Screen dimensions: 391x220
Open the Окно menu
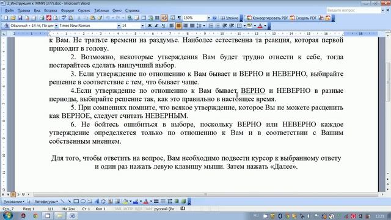tap(117, 10)
